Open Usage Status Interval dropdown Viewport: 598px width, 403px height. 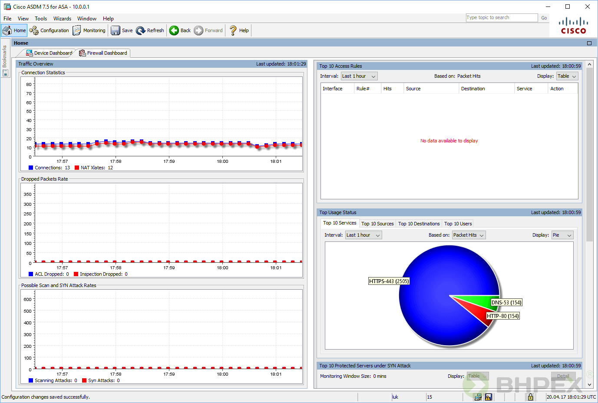363,235
